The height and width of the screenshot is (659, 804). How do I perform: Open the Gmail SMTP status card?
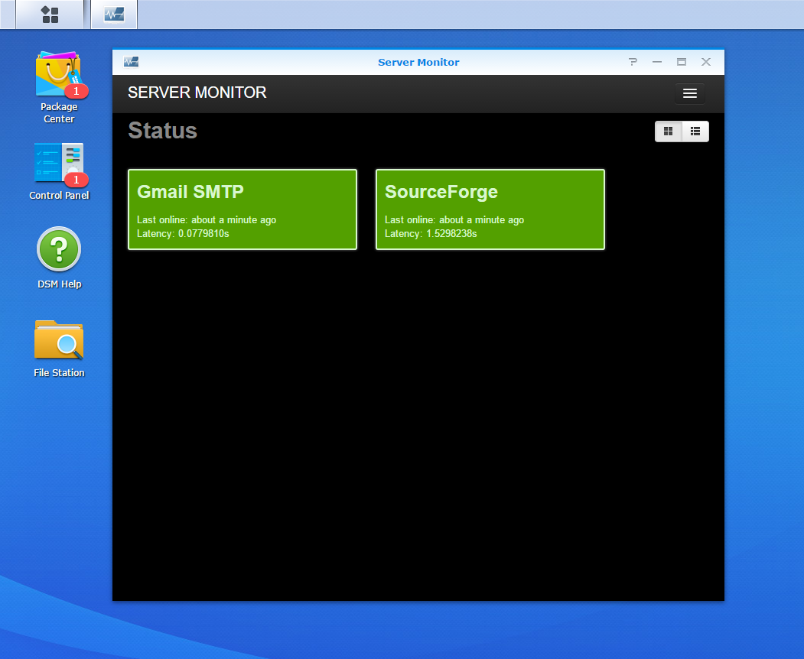(243, 209)
